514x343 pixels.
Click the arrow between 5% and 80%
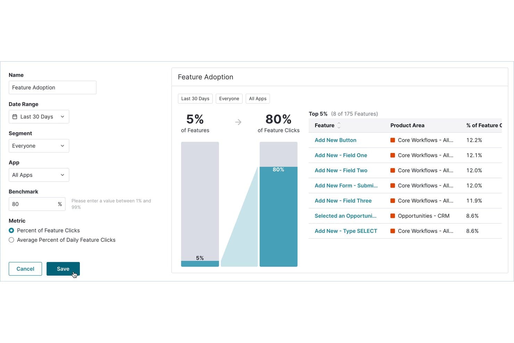click(x=238, y=122)
